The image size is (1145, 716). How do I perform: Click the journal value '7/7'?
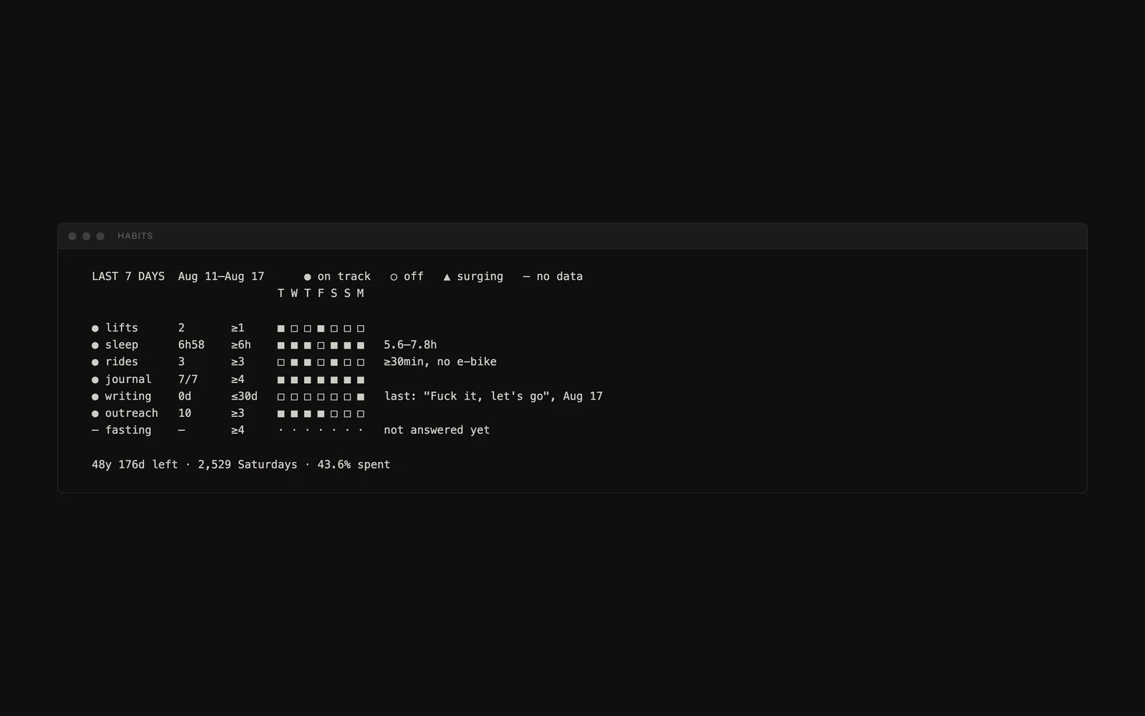[x=188, y=379]
